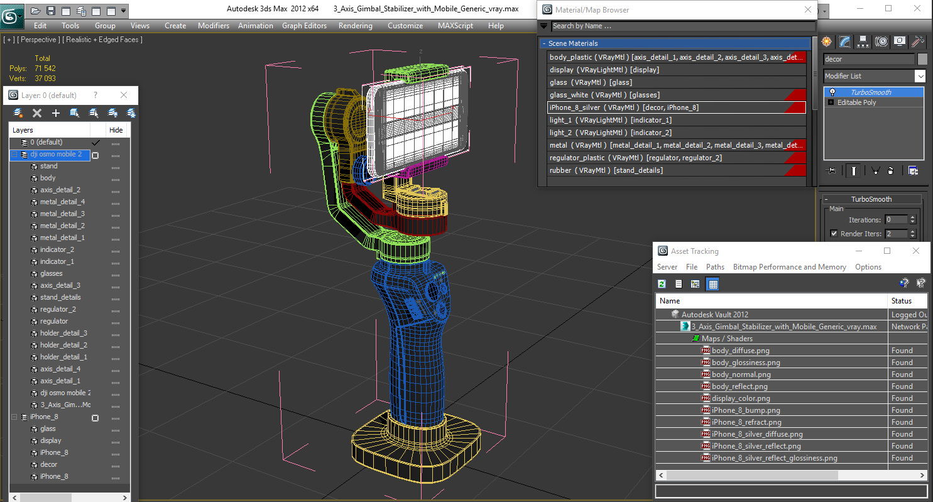Click Select Highlighted Objects icon in Layer dialog
This screenshot has width=933, height=502.
tap(75, 113)
